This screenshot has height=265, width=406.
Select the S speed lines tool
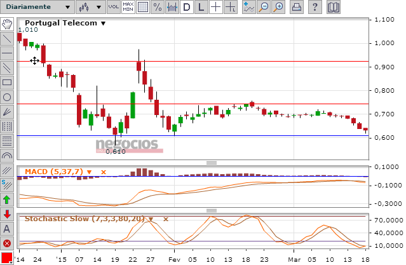pyautogui.click(x=7, y=185)
